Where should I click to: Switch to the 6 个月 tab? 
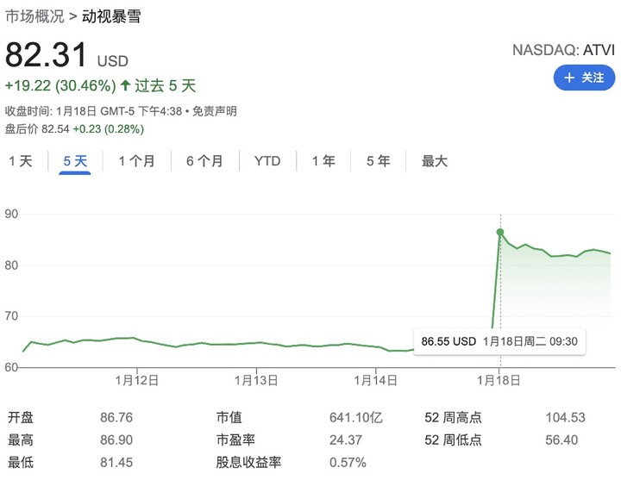coord(204,161)
